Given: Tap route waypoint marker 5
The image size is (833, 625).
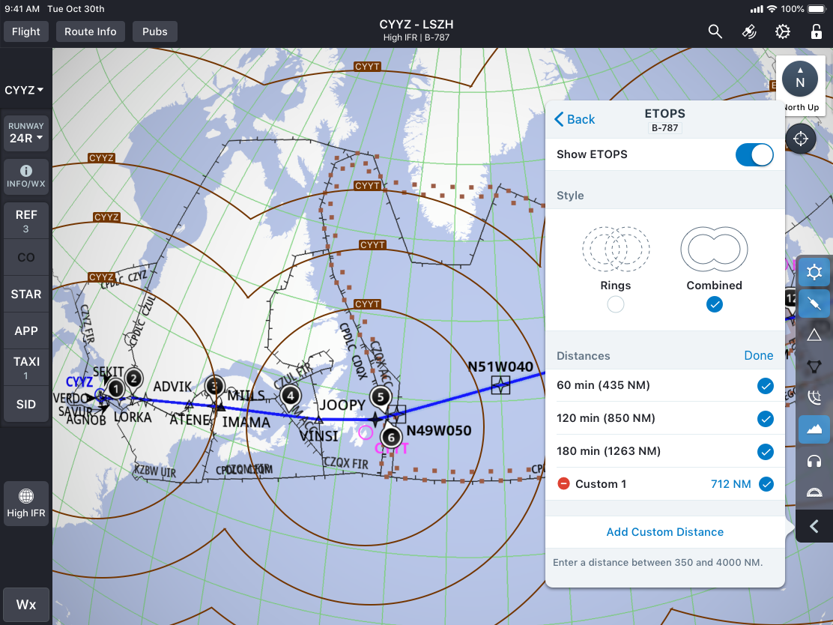Looking at the screenshot, I should [x=381, y=397].
